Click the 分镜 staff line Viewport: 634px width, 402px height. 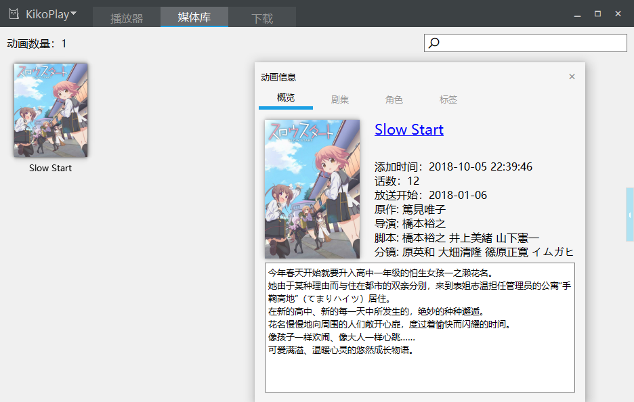tap(473, 252)
